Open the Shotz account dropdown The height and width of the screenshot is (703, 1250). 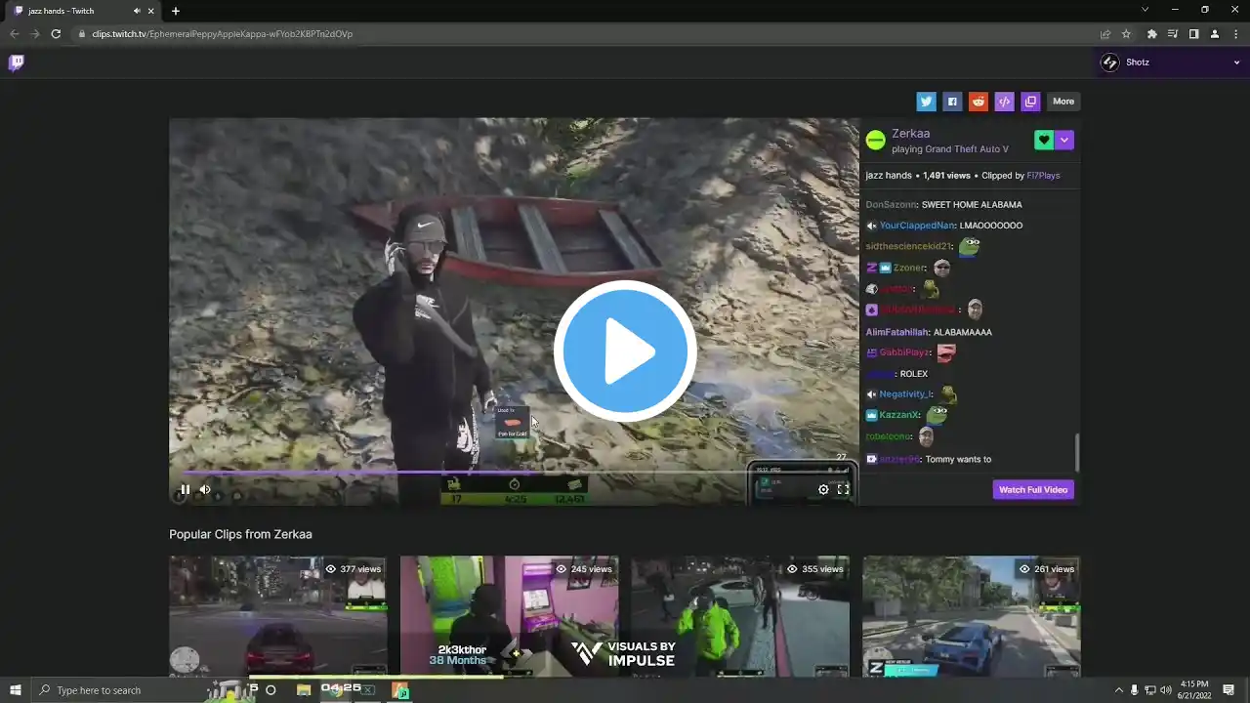click(1170, 62)
